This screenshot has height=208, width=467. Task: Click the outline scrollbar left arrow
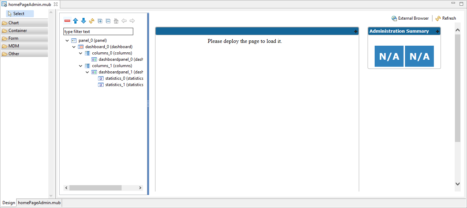pyautogui.click(x=66, y=188)
